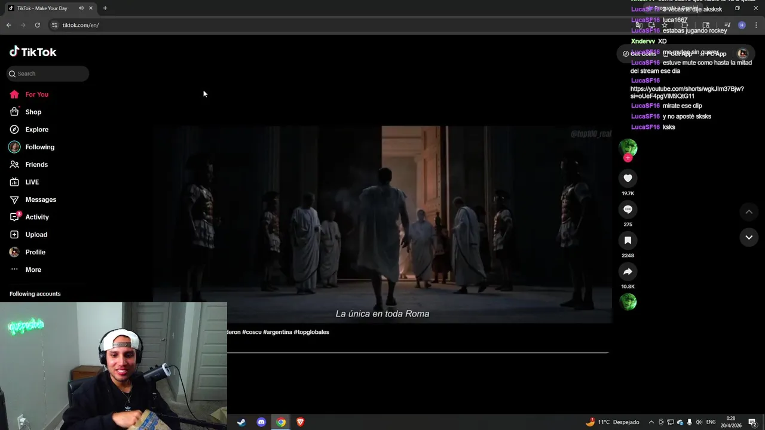The width and height of the screenshot is (765, 430).
Task: Translate this page icon
Action: coord(639,25)
